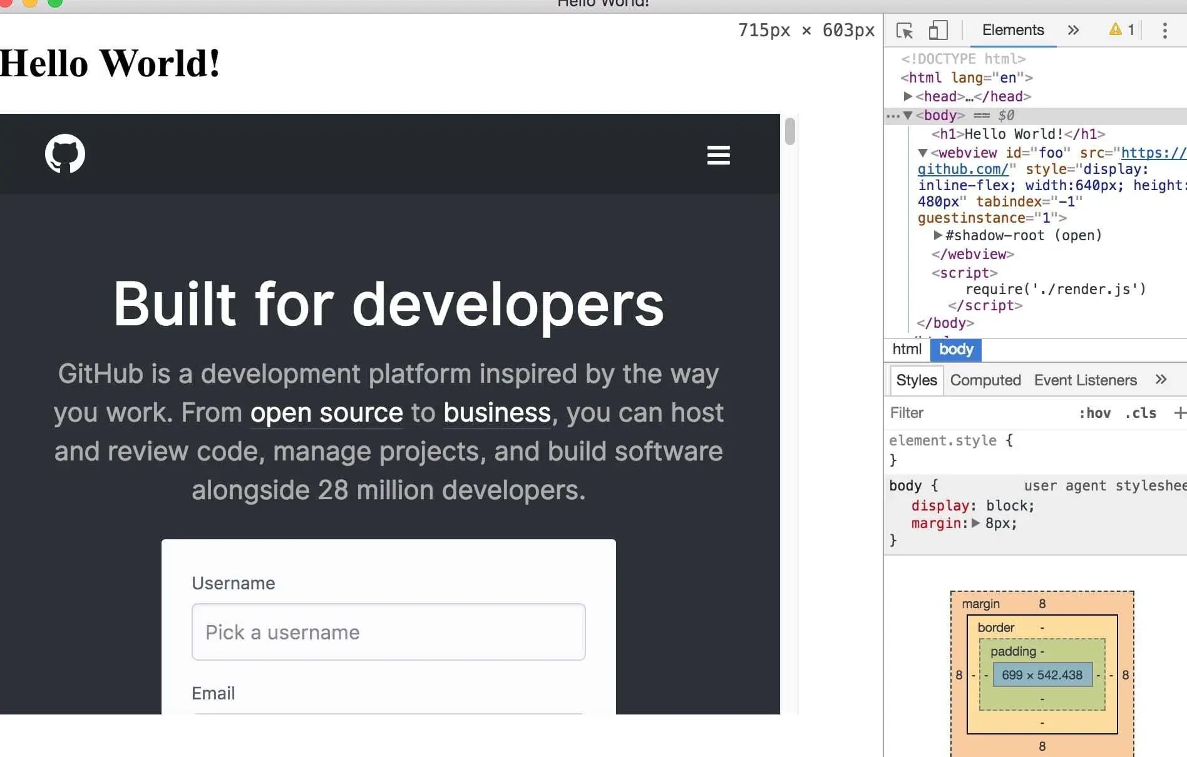The image size is (1187, 757).
Task: Open the github.com src URL link
Action: tap(1052, 161)
